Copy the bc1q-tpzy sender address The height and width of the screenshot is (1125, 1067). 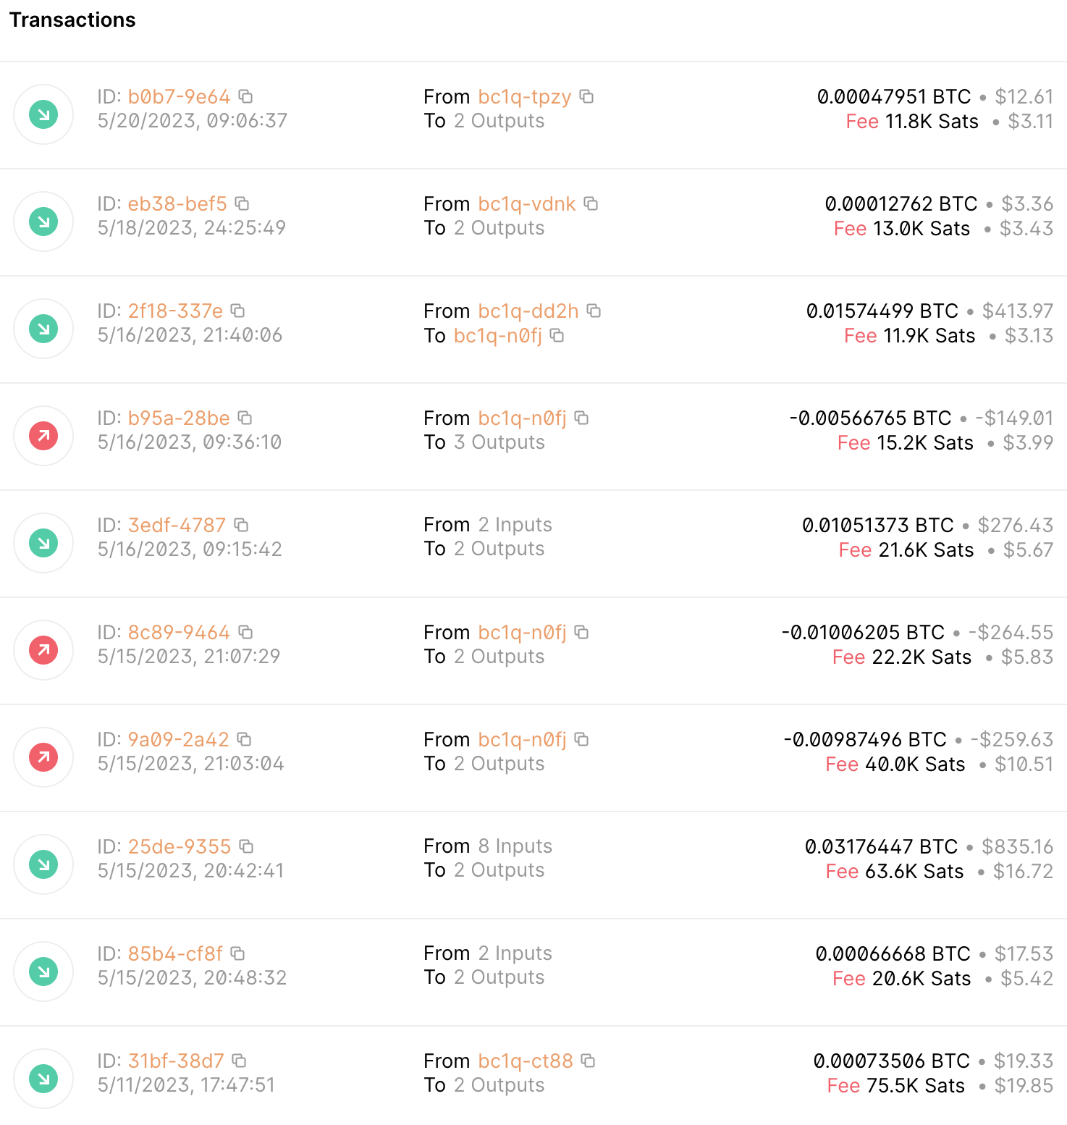(587, 96)
